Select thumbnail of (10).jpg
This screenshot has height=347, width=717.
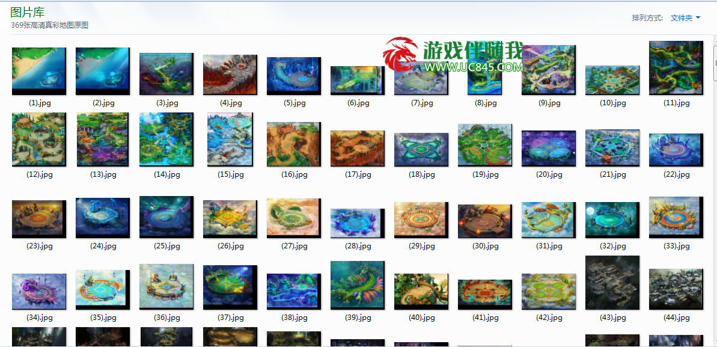click(x=613, y=80)
